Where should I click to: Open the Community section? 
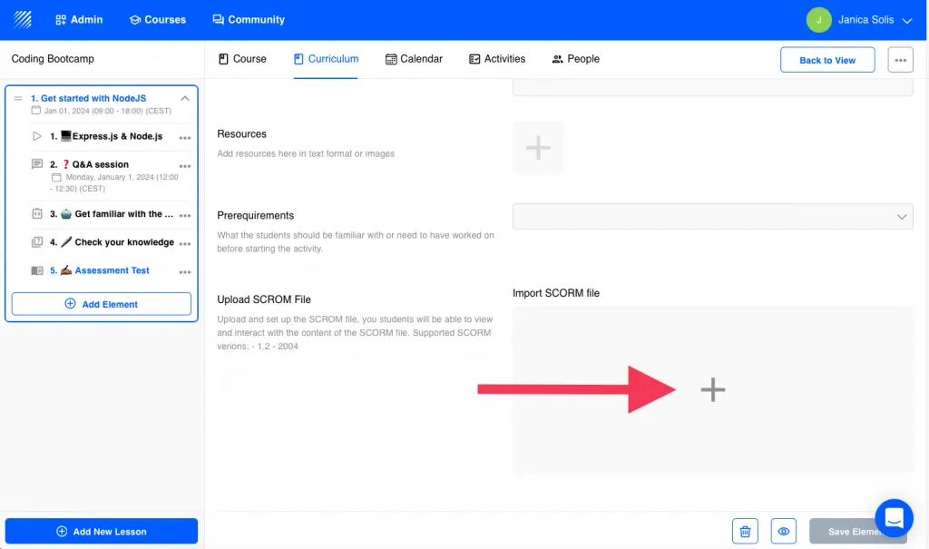pos(248,18)
